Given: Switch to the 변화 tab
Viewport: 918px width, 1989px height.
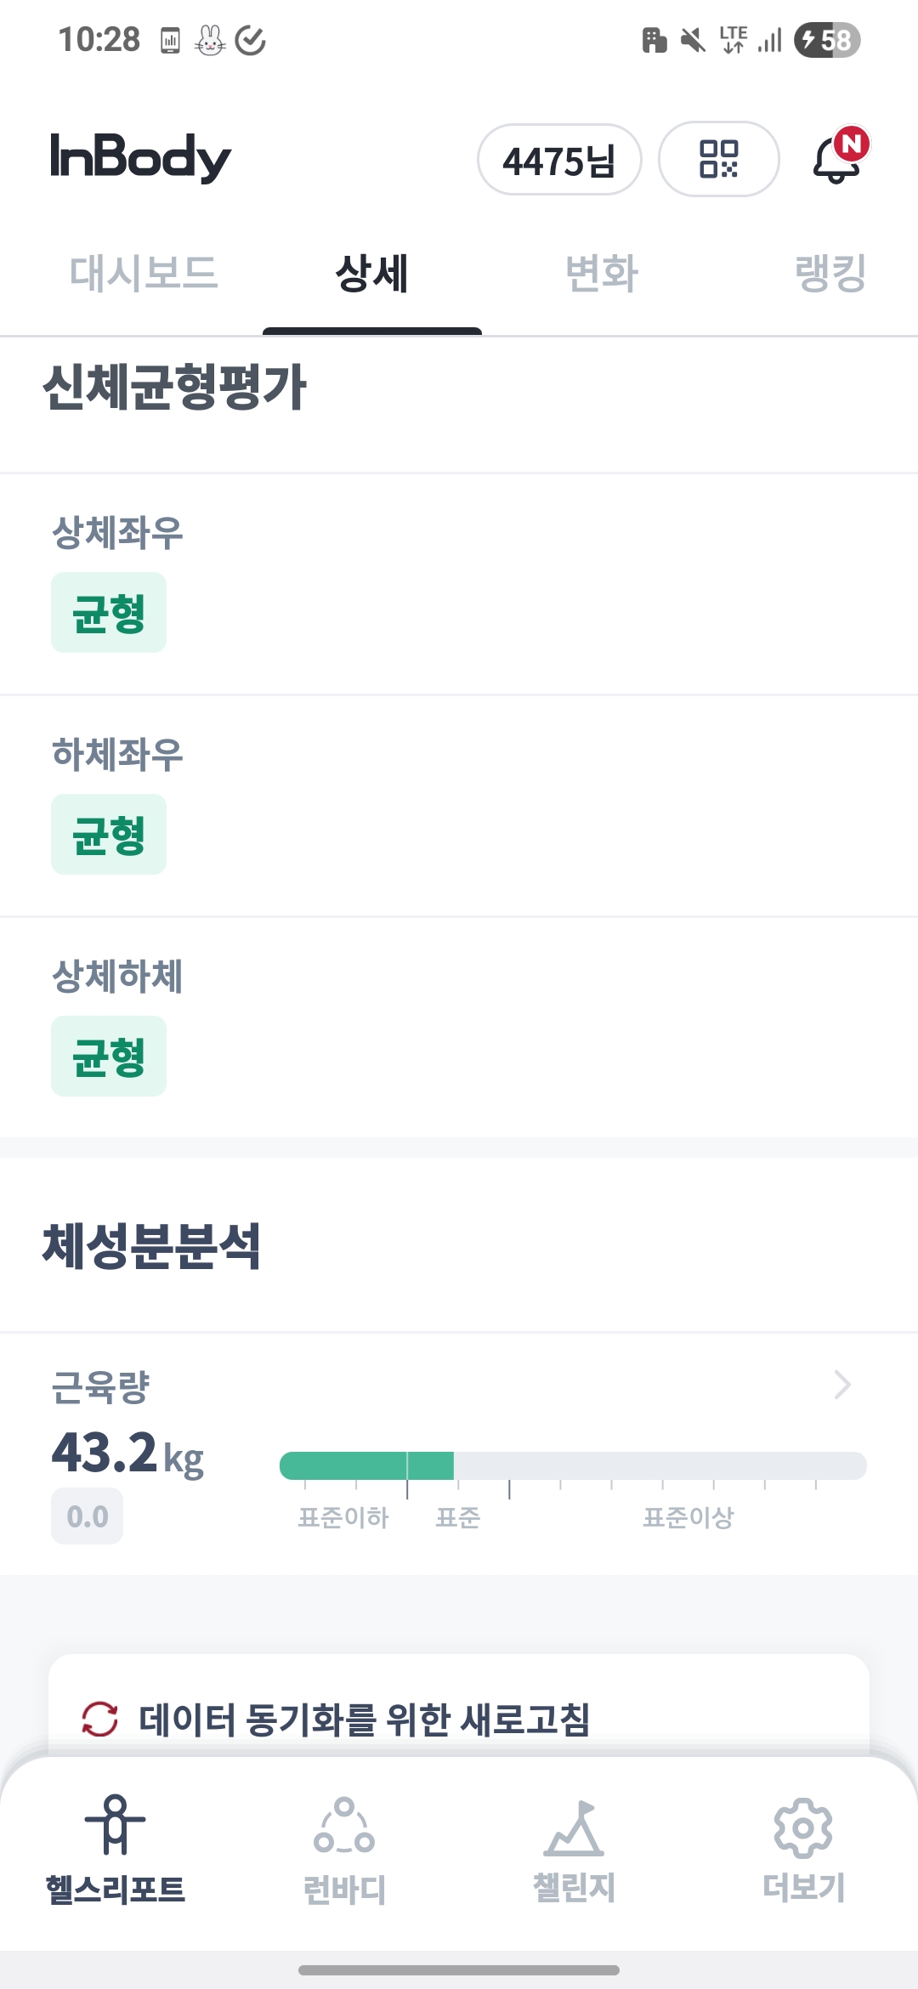Looking at the screenshot, I should pyautogui.click(x=602, y=274).
